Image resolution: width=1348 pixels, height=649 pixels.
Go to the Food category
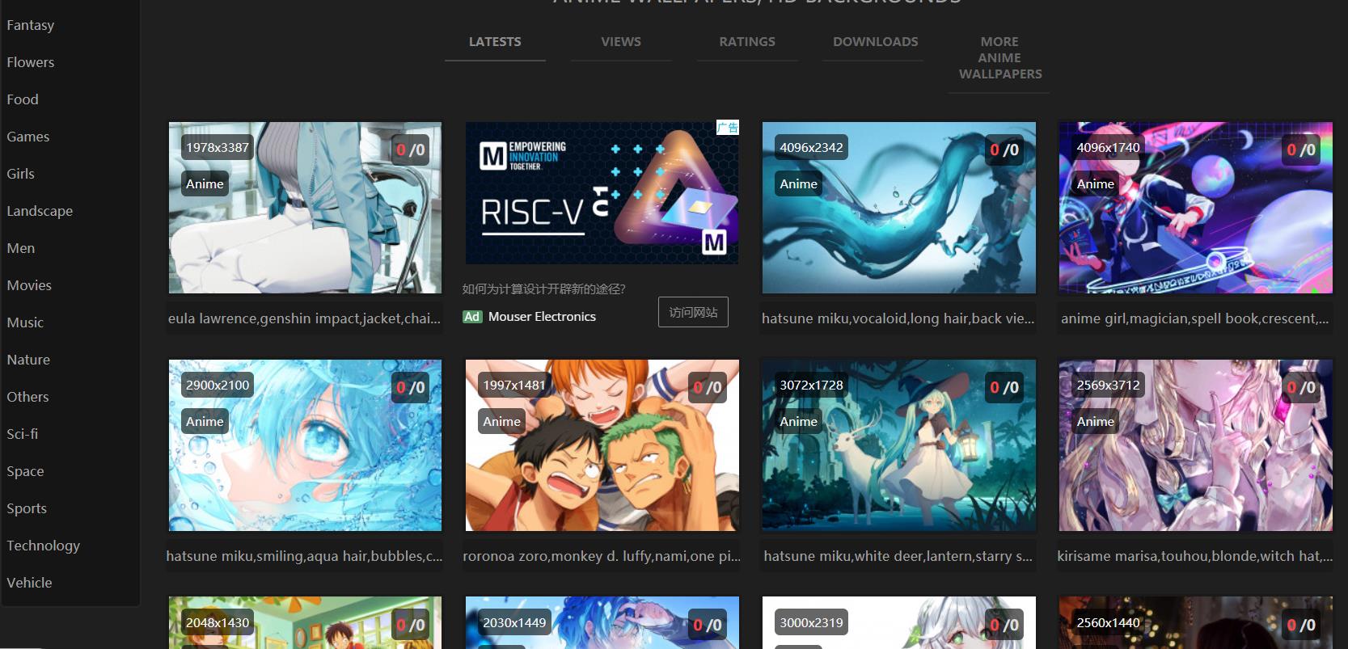click(x=23, y=99)
